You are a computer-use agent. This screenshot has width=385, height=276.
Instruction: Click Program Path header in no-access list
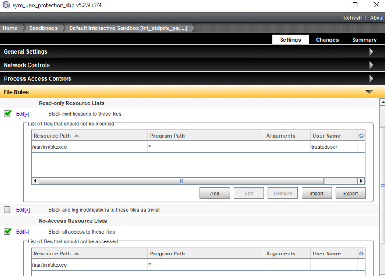click(x=206, y=253)
